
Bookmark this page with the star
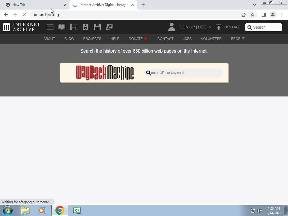(x=253, y=15)
